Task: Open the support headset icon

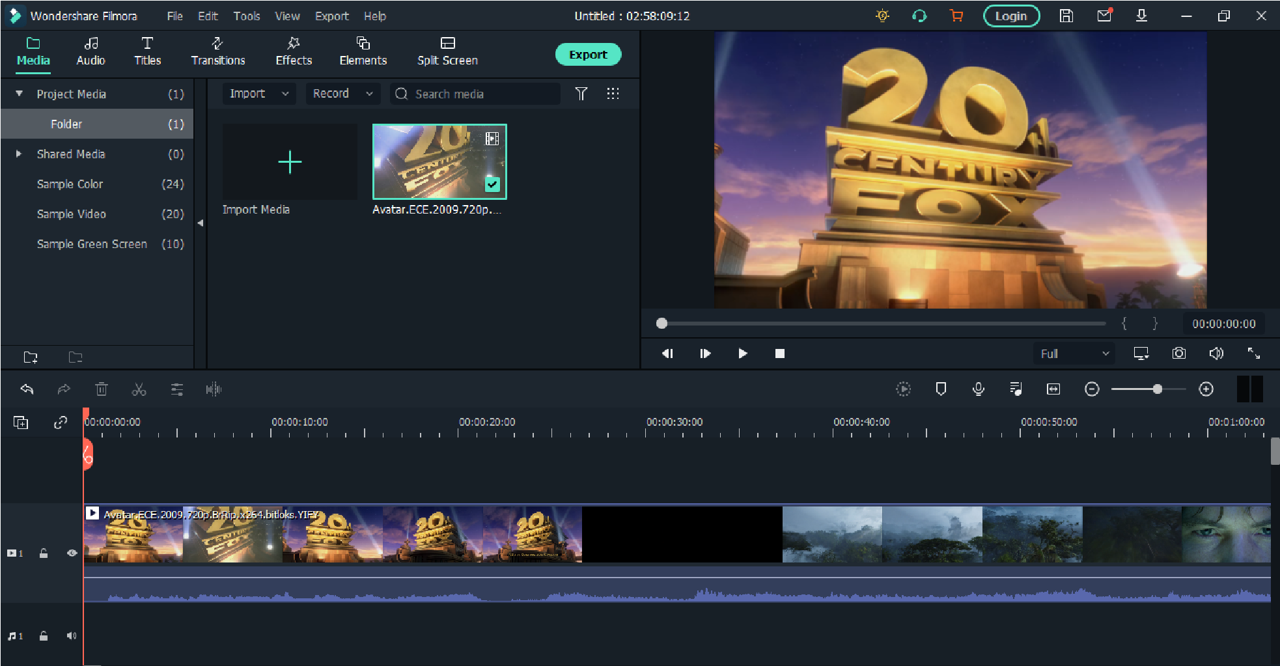Action: (919, 16)
